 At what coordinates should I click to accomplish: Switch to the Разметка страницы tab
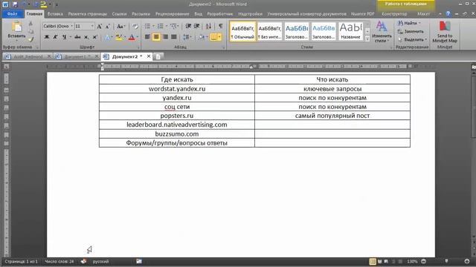click(88, 14)
